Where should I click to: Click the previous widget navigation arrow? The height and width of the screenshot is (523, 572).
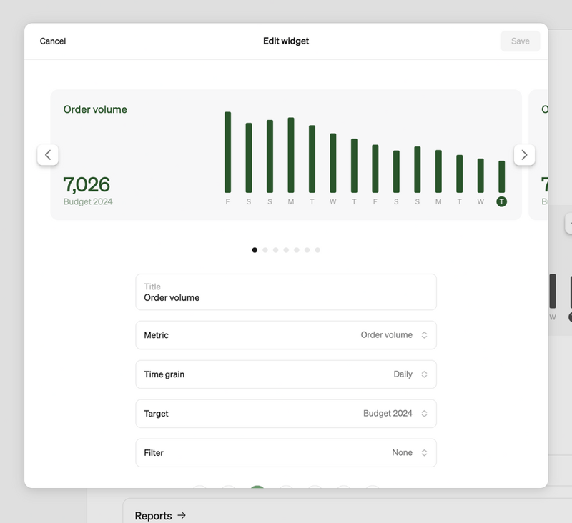[x=48, y=155]
